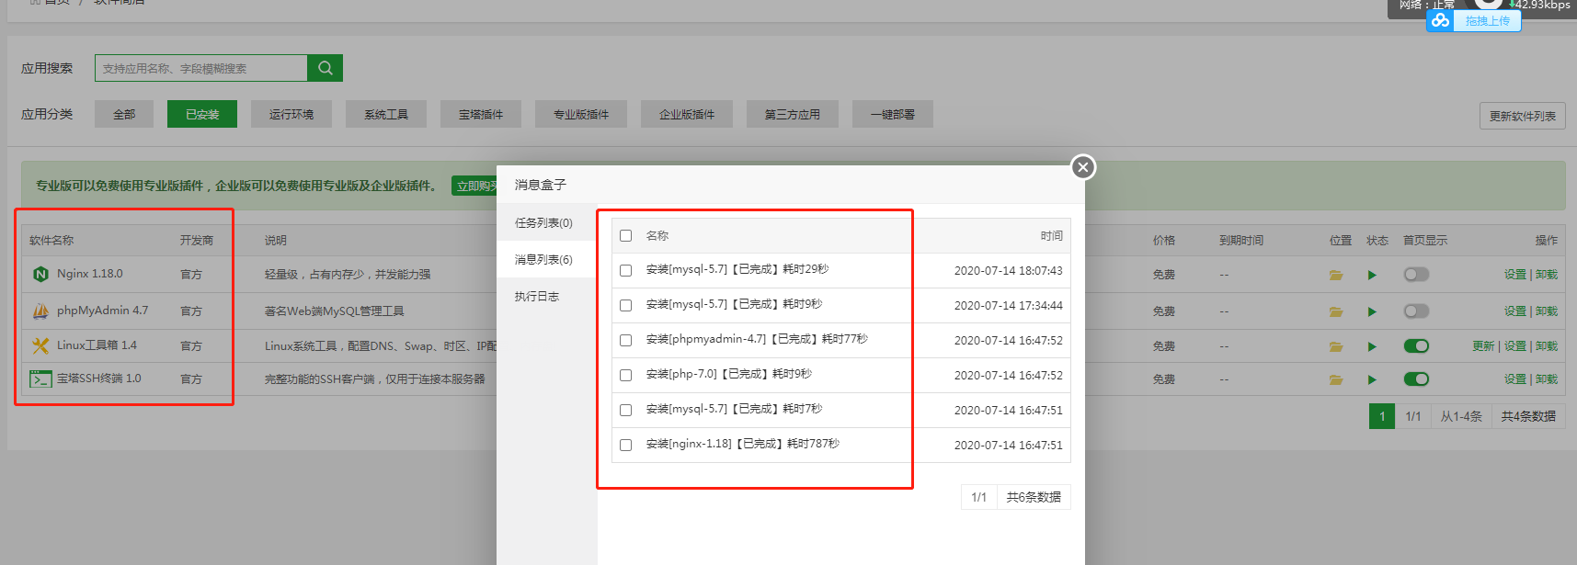Click the phpMyAdmin sailboat icon
The image size is (1577, 565).
[x=40, y=311]
